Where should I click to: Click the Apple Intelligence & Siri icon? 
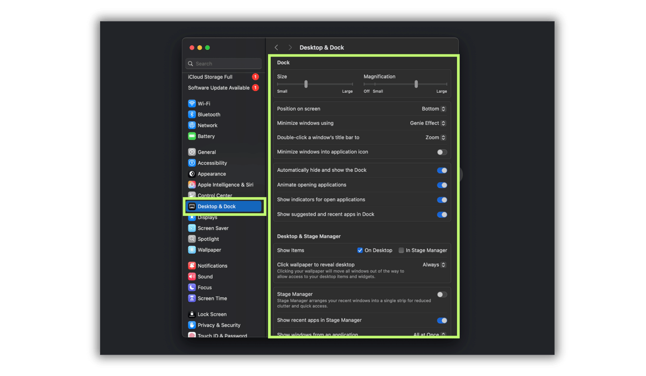192,185
